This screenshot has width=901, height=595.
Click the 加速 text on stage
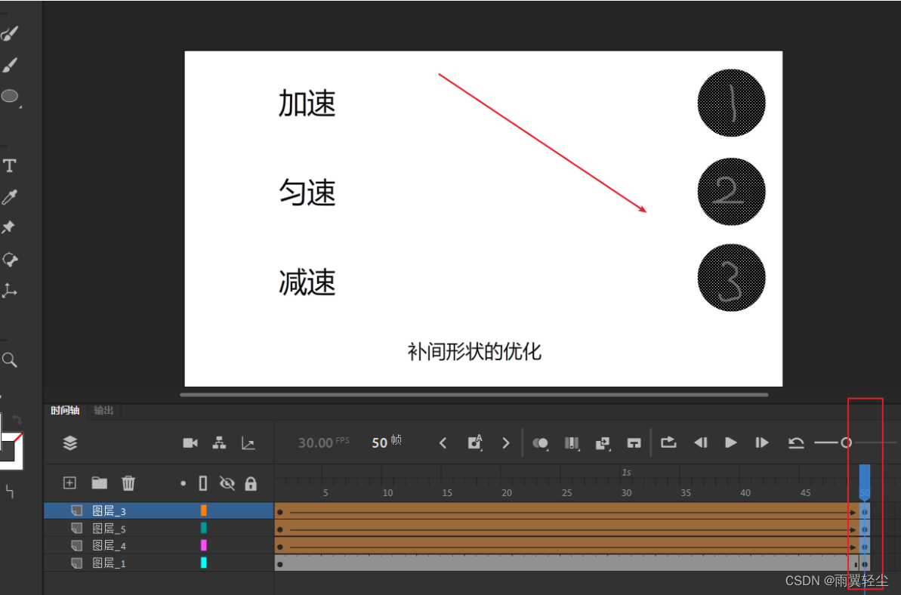click(x=307, y=103)
